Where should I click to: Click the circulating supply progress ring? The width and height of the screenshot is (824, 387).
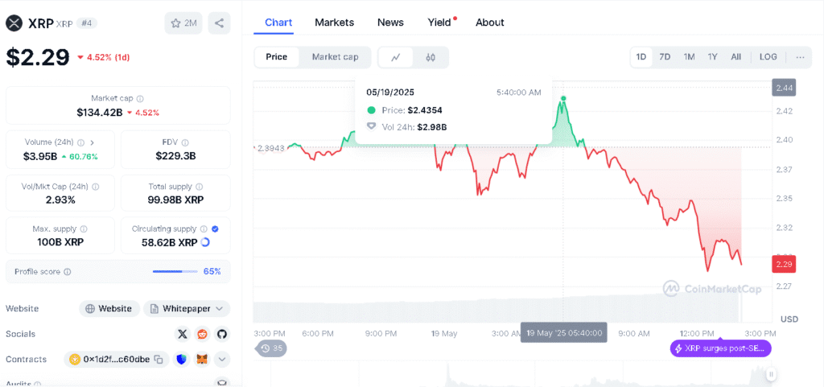tap(205, 242)
